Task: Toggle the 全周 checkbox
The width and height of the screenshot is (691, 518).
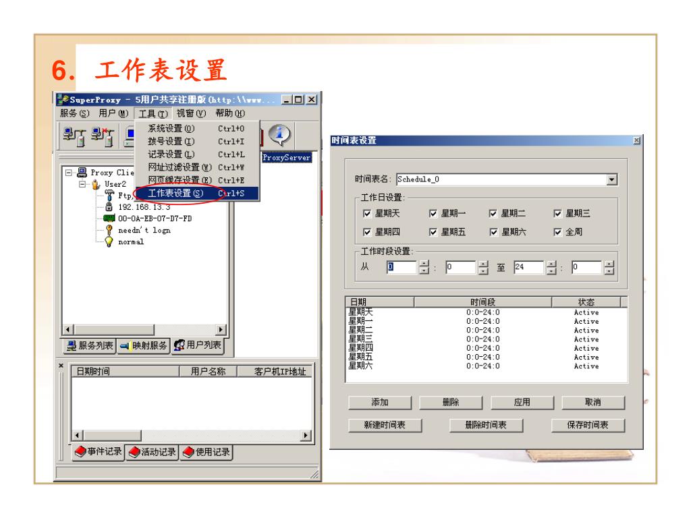Action: [x=558, y=232]
